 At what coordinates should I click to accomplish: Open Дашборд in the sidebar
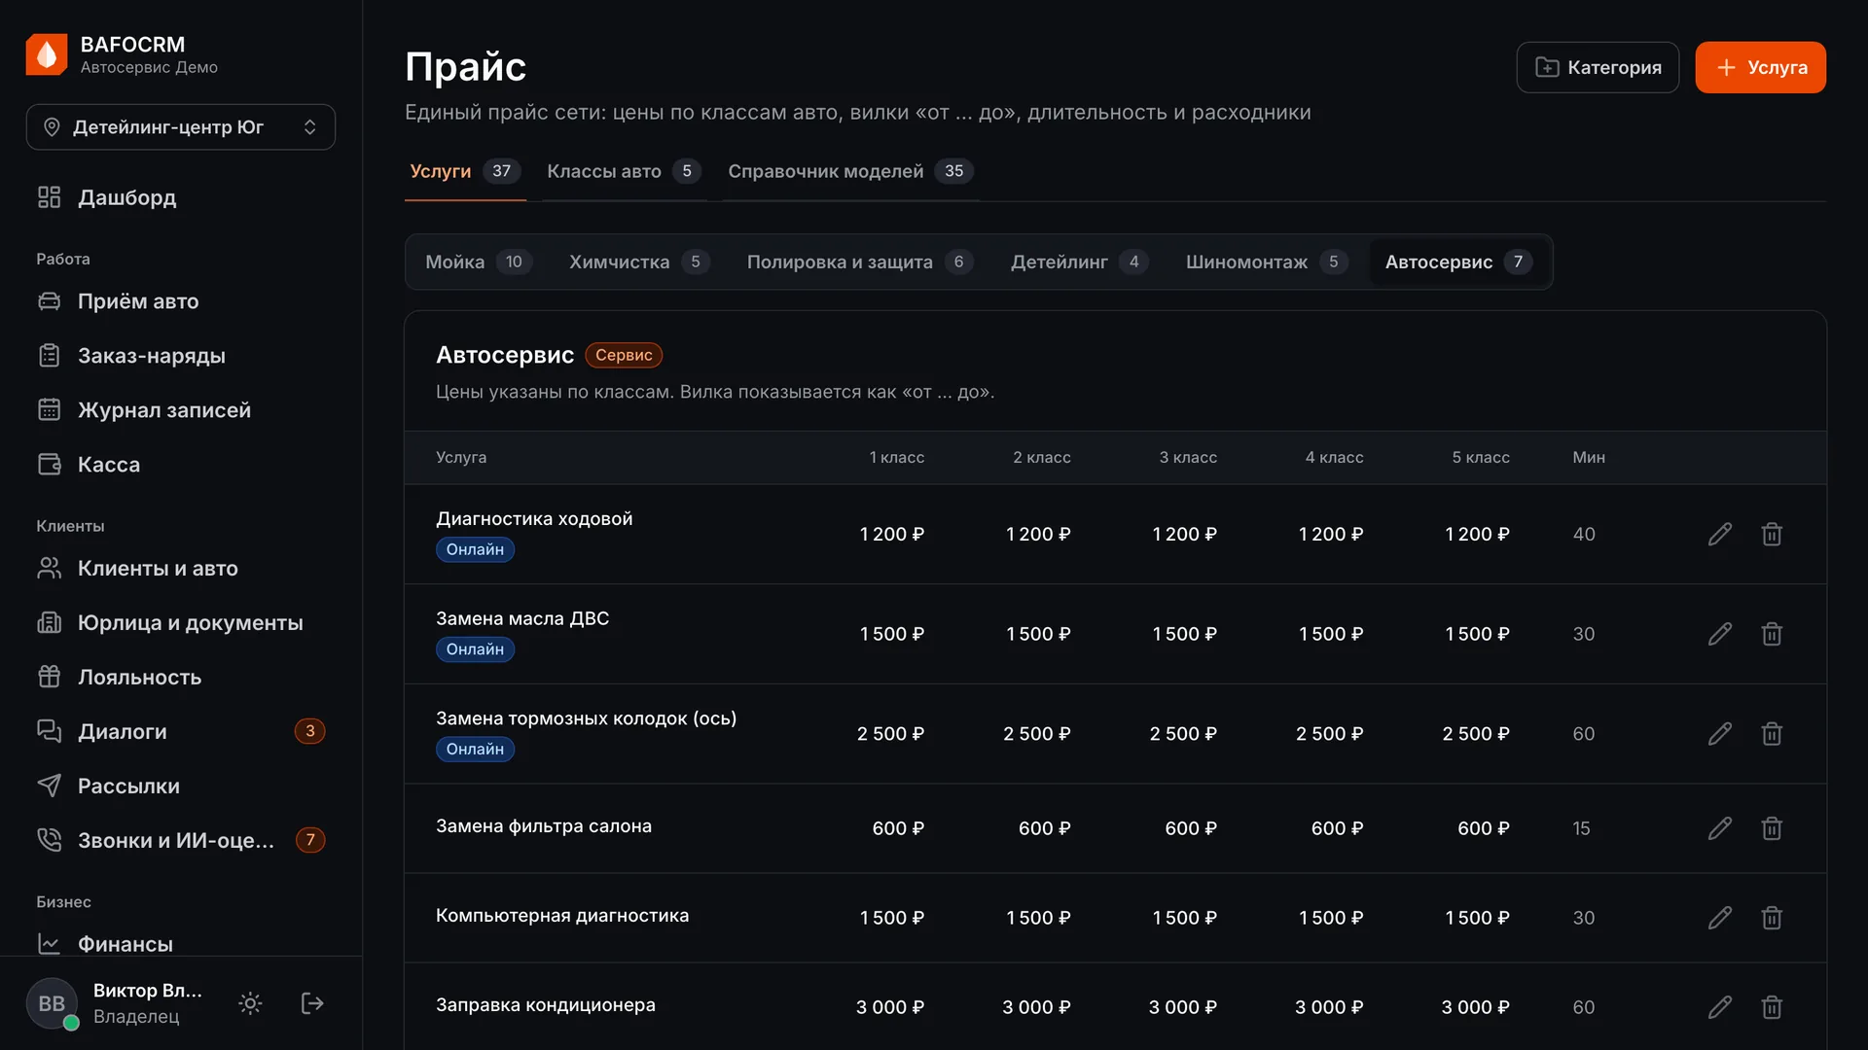click(x=181, y=197)
